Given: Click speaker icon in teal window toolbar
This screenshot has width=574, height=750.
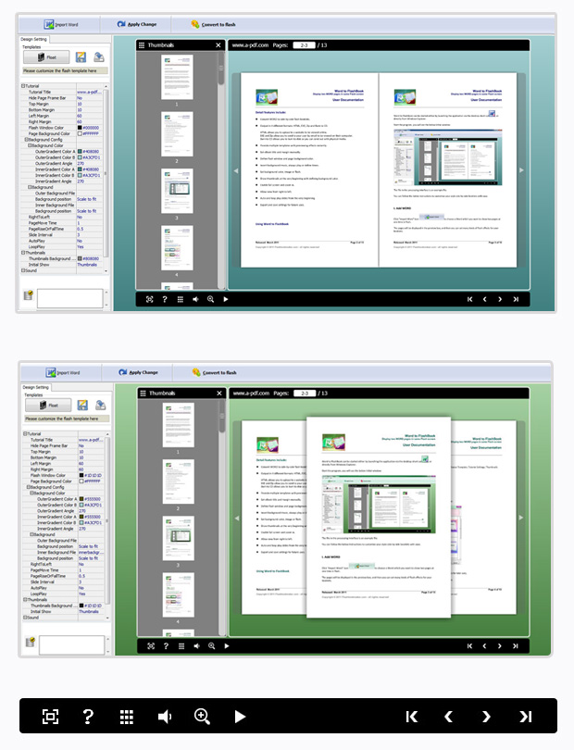Looking at the screenshot, I should pyautogui.click(x=195, y=299).
